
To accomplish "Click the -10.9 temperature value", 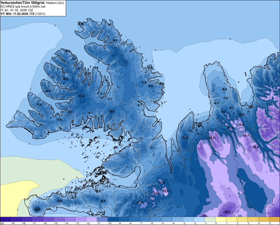I will click(x=37, y=209).
